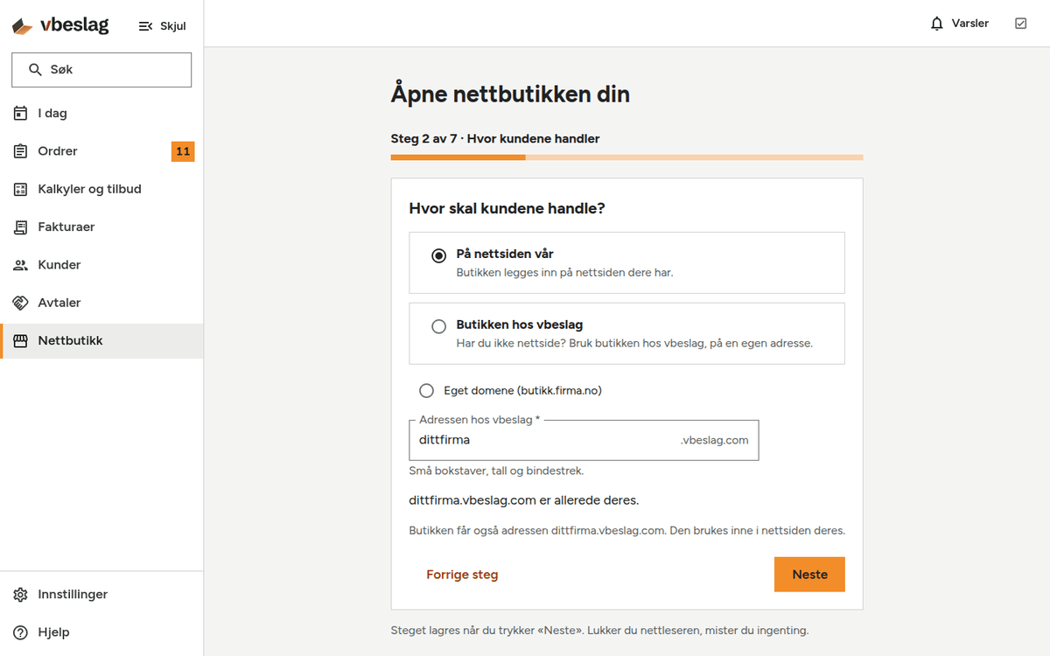Click the step progress bar

point(626,157)
